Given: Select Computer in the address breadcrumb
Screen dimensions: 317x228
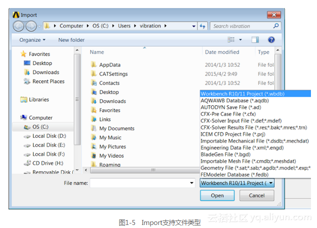Looking at the screenshot, I should click(x=71, y=26).
